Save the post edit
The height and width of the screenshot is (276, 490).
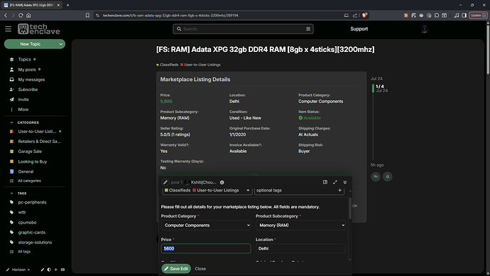[176, 268]
